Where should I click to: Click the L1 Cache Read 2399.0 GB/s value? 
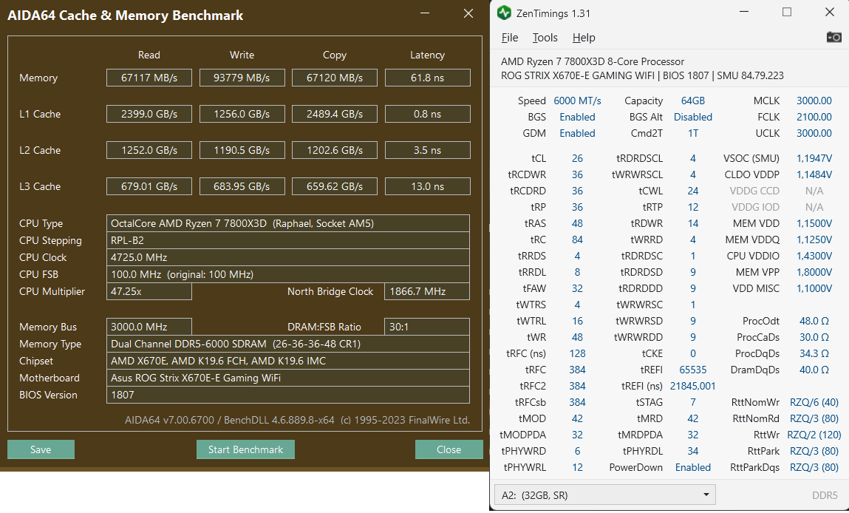click(x=149, y=114)
